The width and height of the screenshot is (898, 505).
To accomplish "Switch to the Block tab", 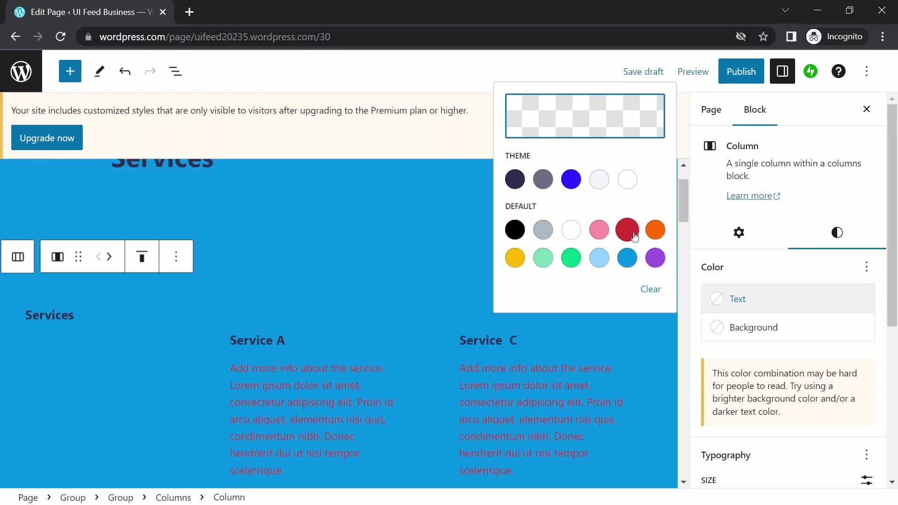I will click(x=755, y=109).
